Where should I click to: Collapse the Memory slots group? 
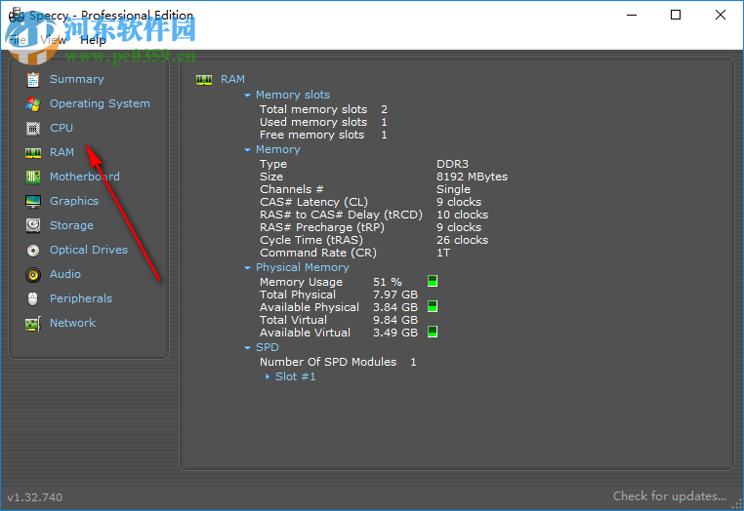pos(247,96)
